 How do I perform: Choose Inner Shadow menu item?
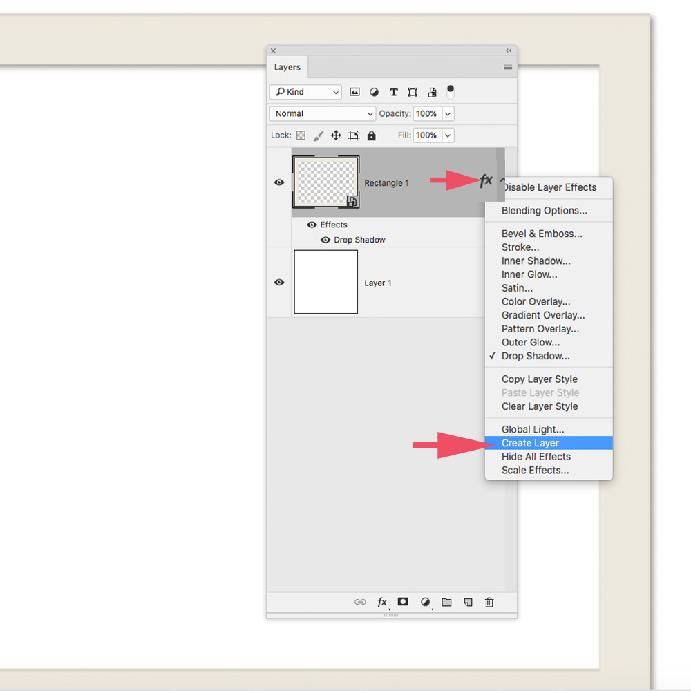point(549,261)
